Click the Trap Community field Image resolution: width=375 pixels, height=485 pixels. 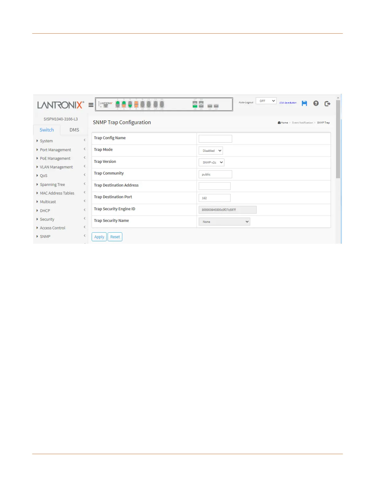click(215, 174)
